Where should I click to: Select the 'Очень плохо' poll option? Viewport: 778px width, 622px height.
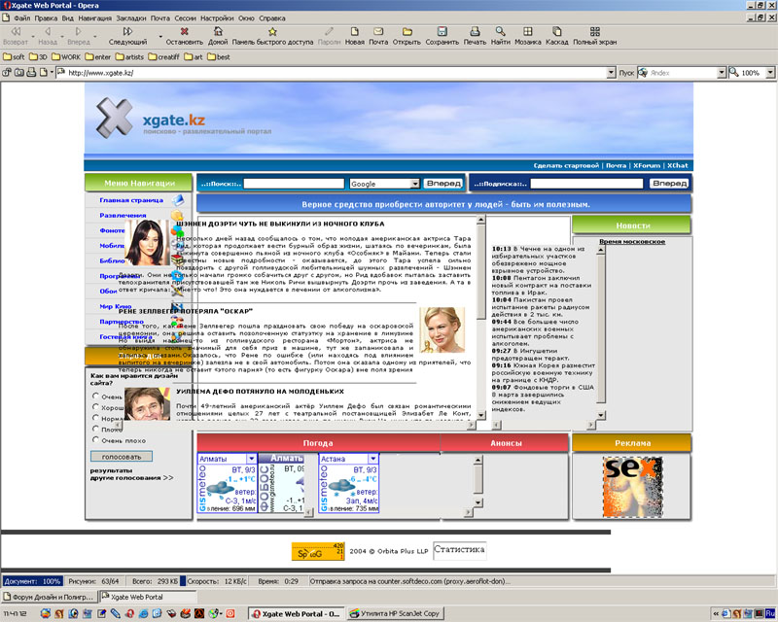pos(95,440)
